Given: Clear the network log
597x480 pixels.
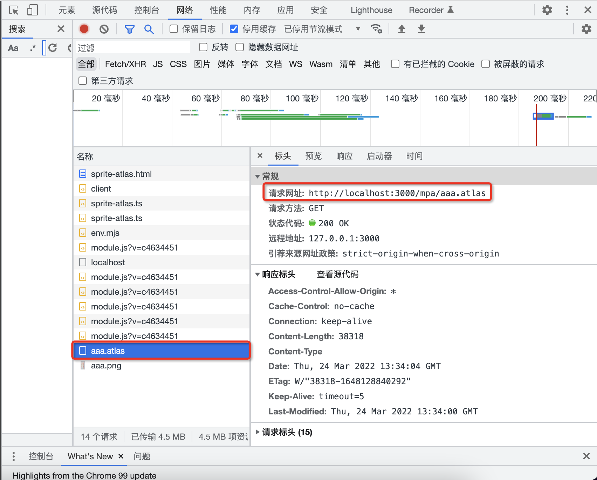Looking at the screenshot, I should click(104, 29).
